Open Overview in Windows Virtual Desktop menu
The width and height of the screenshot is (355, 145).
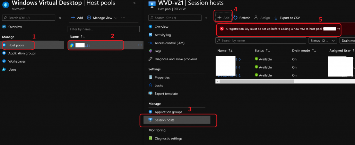[15, 27]
